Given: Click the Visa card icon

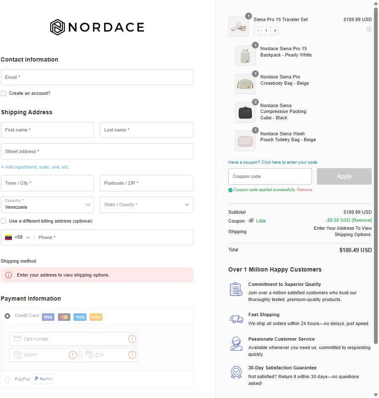Looking at the screenshot, I should (48, 317).
